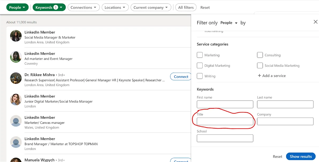Click the School input field

[x=225, y=138]
